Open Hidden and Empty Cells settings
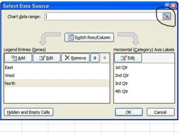 click(28, 112)
